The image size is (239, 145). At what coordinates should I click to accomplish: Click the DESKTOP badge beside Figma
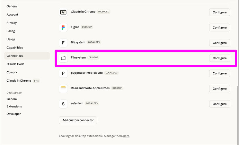[x=87, y=27]
